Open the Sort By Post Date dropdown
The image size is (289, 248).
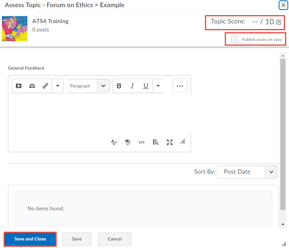coord(247,172)
